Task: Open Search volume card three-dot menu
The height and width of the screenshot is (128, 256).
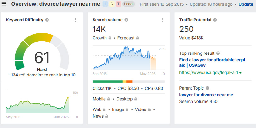Action: coord(162,20)
